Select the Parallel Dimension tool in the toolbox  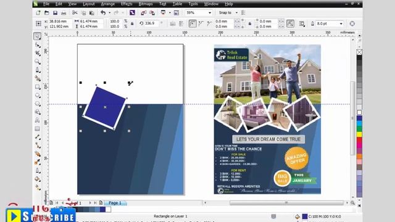(38, 137)
